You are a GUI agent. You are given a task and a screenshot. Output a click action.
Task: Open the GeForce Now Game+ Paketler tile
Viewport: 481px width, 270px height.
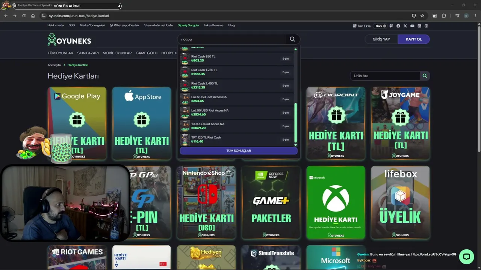[271, 202]
